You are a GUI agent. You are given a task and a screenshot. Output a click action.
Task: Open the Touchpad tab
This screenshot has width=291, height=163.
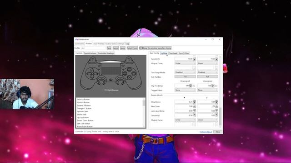pos(173,53)
